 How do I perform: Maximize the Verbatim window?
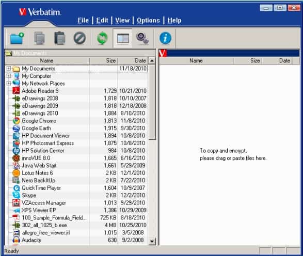280,8
